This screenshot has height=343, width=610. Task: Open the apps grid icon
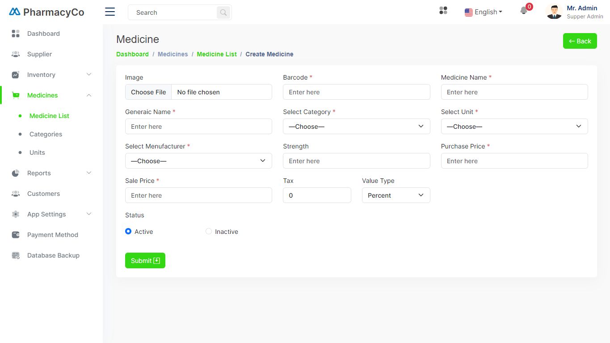(x=443, y=10)
